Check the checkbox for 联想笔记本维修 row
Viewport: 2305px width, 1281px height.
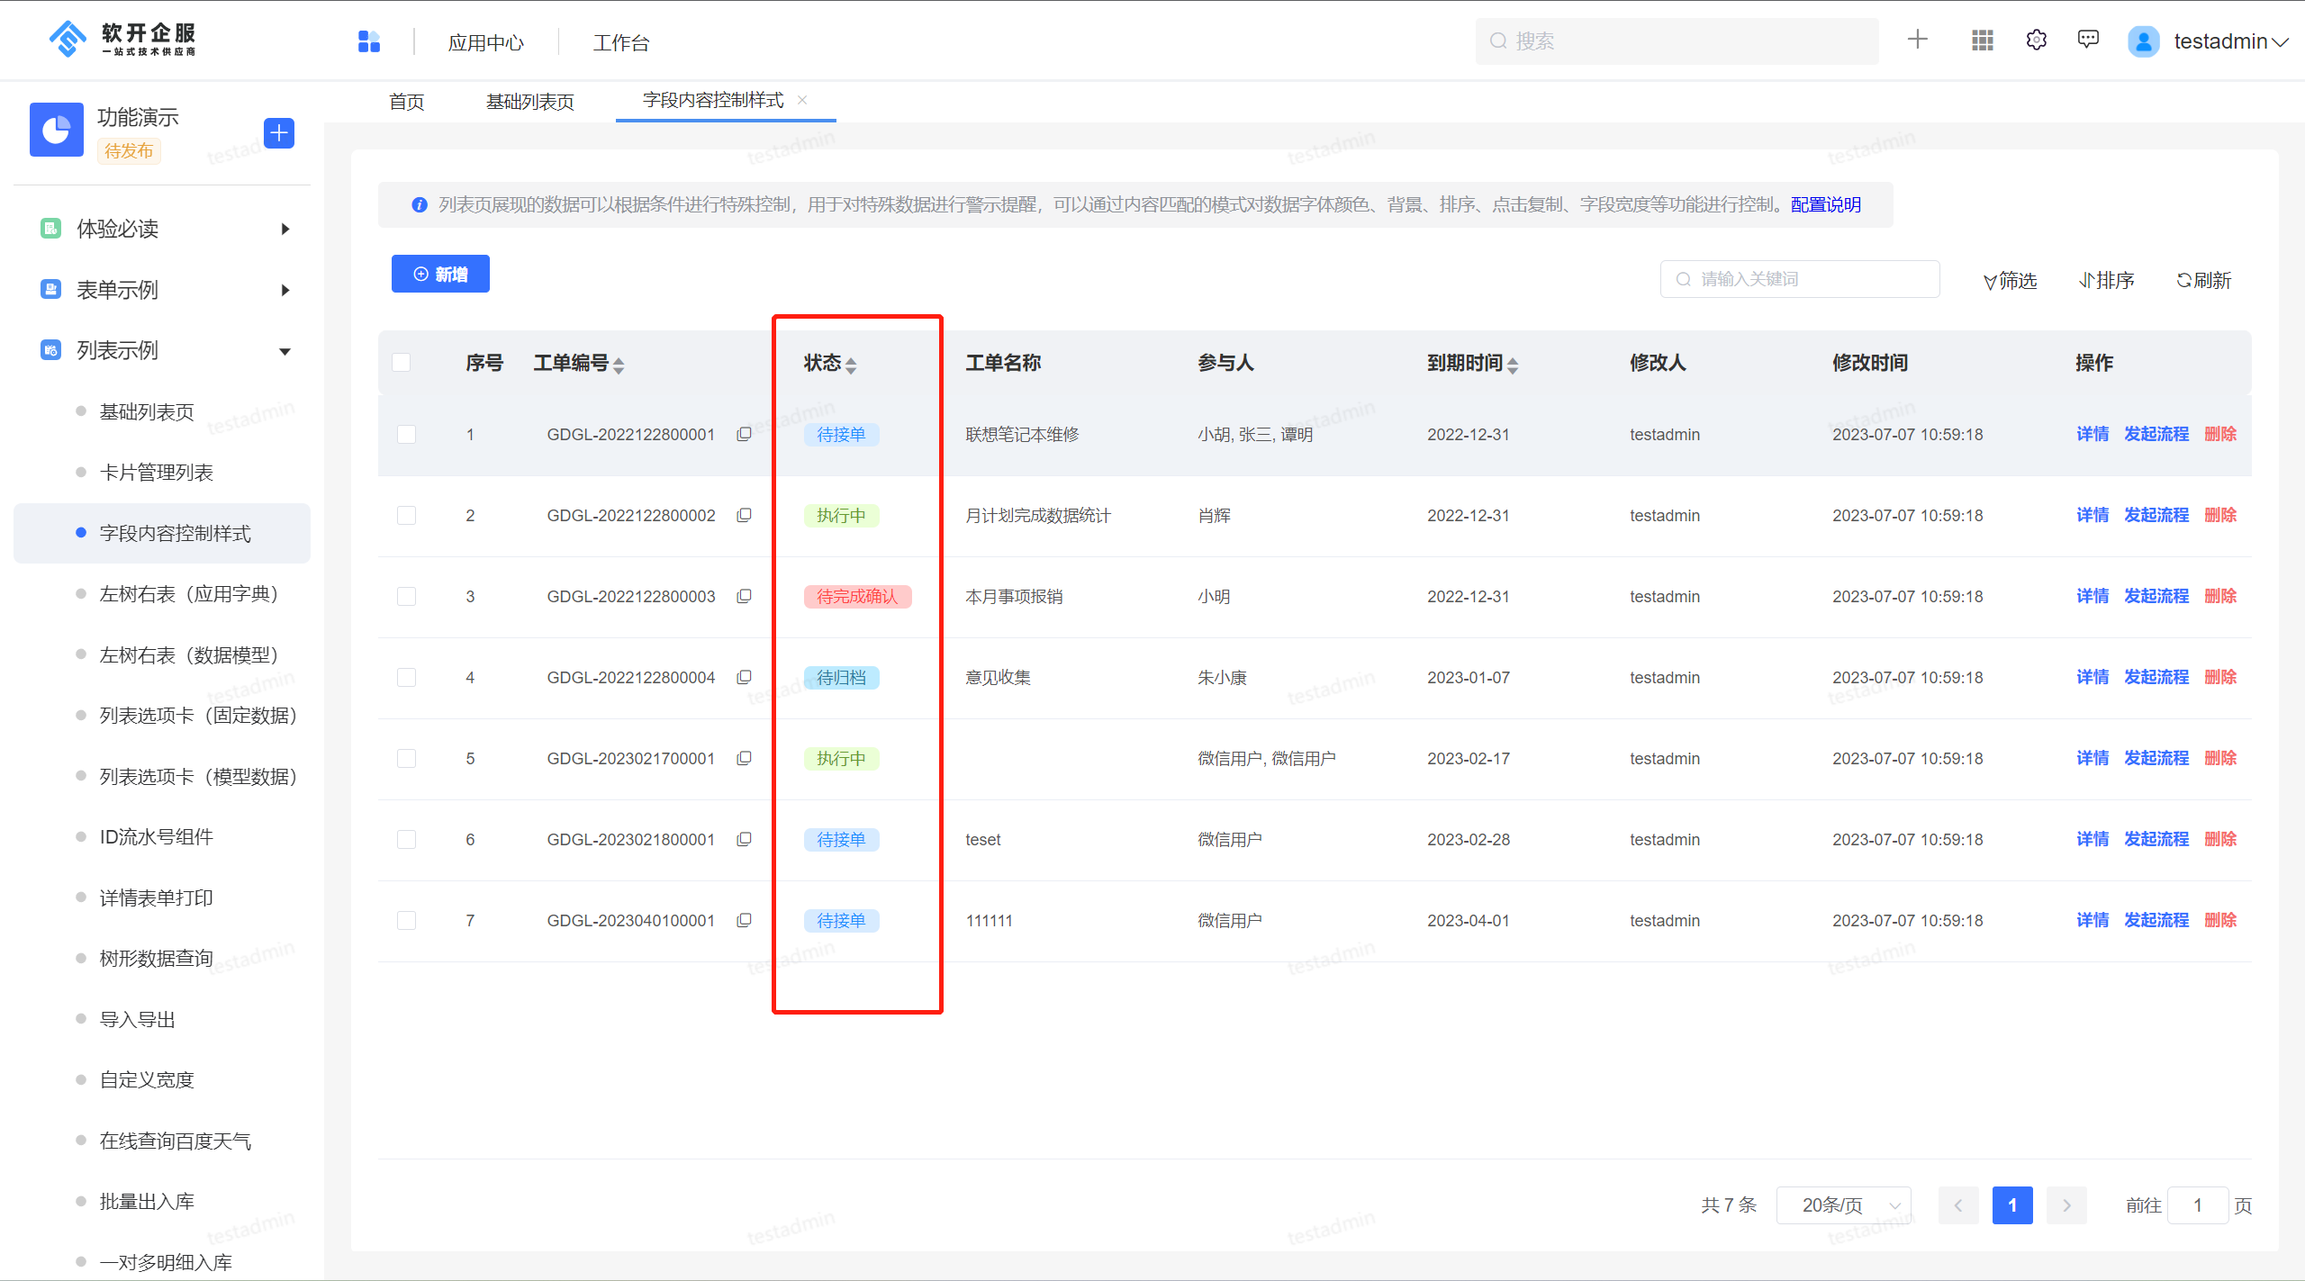click(406, 434)
